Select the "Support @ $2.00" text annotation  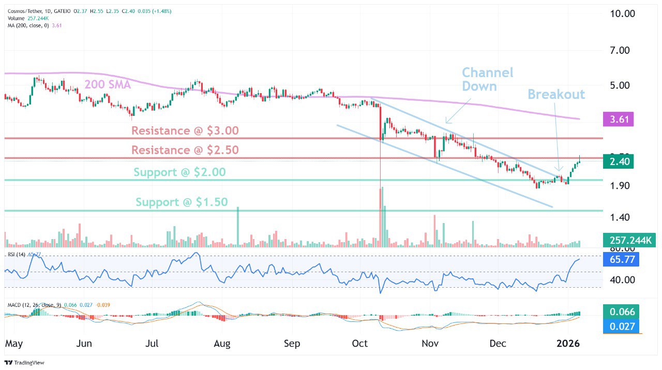[x=179, y=172]
